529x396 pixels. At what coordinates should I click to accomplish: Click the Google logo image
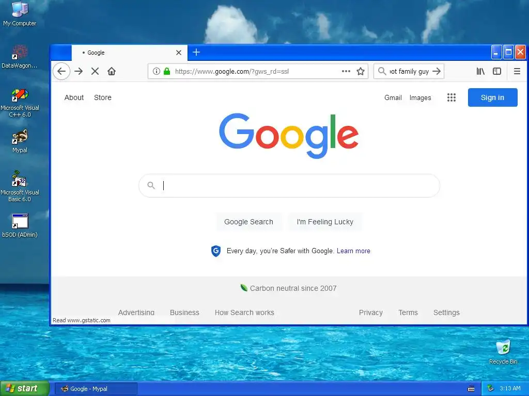pyautogui.click(x=289, y=136)
